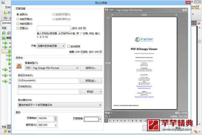Click the 2480 width dimension label
This screenshot has height=135, width=202.
point(144,15)
